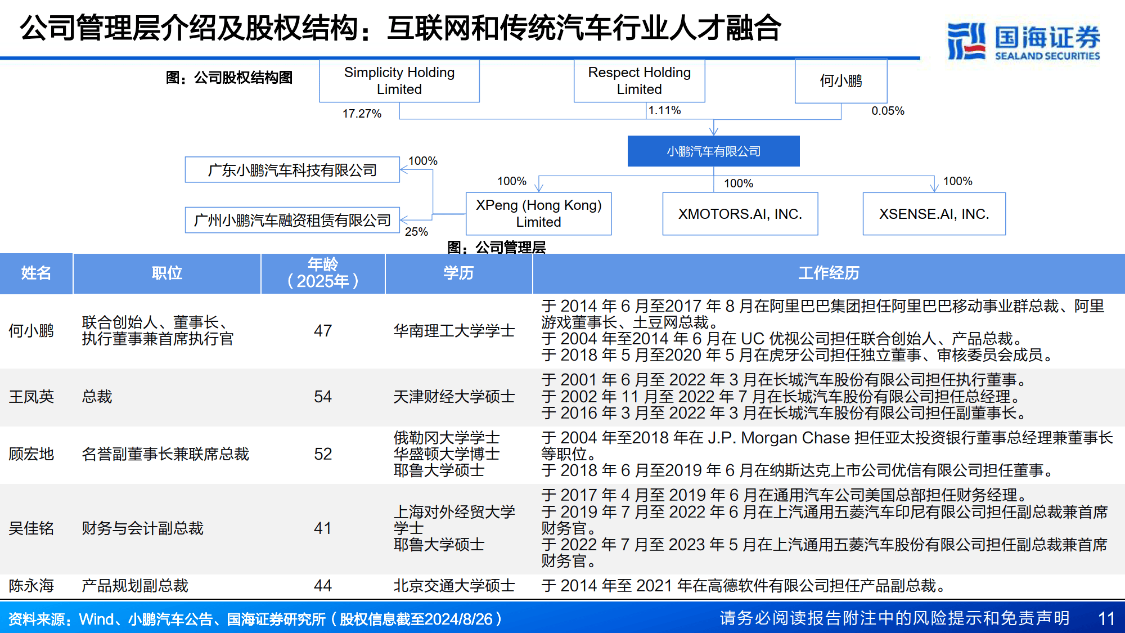This screenshot has height=633, width=1125.
Task: Click the 广东小鹏汽车科技有限公司 box
Action: pos(292,169)
